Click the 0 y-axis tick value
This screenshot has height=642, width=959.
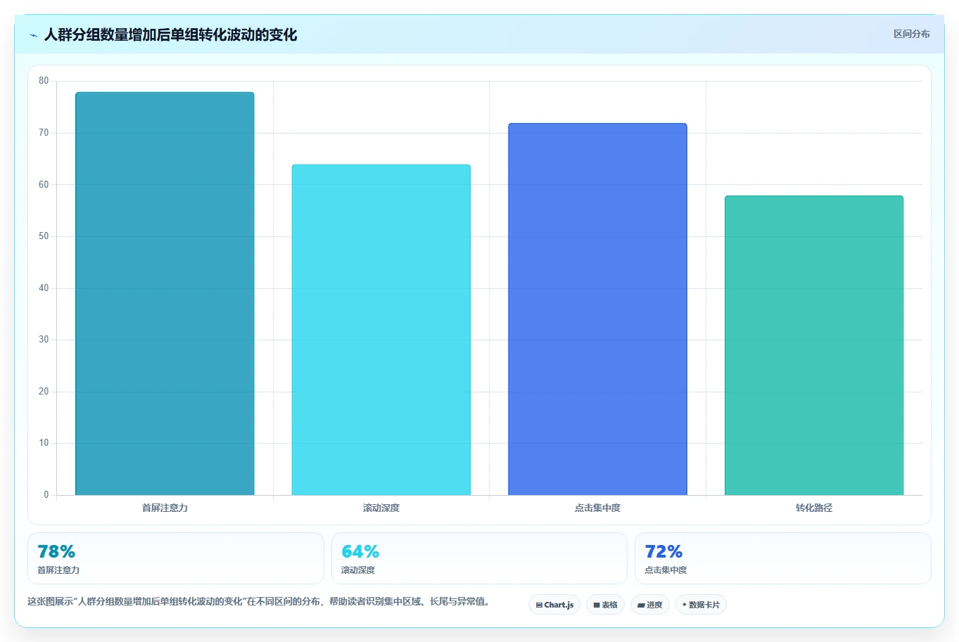click(x=46, y=495)
